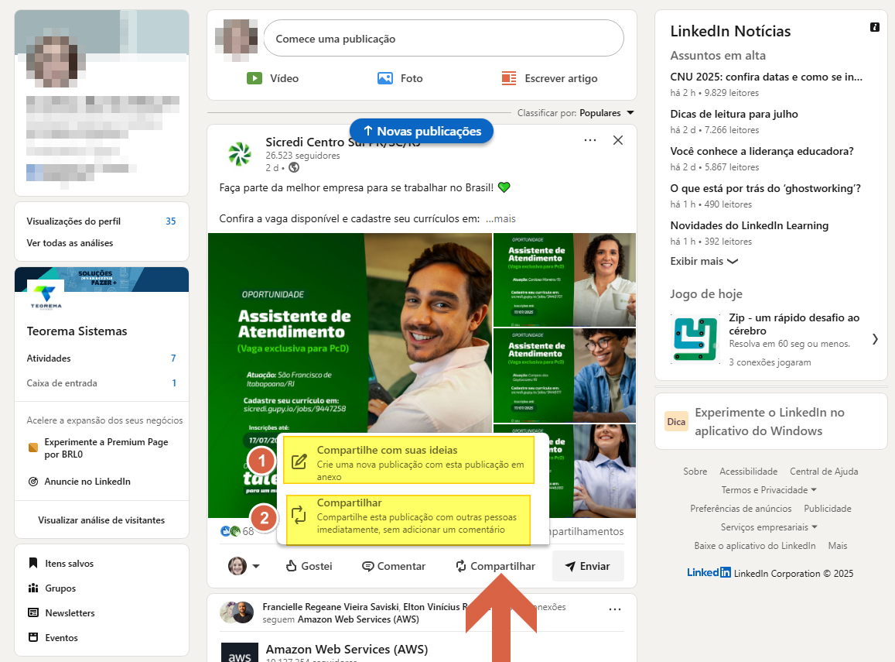This screenshot has width=895, height=662.
Task: Select the Compartilhar immediate repost option
Action: pos(408,520)
